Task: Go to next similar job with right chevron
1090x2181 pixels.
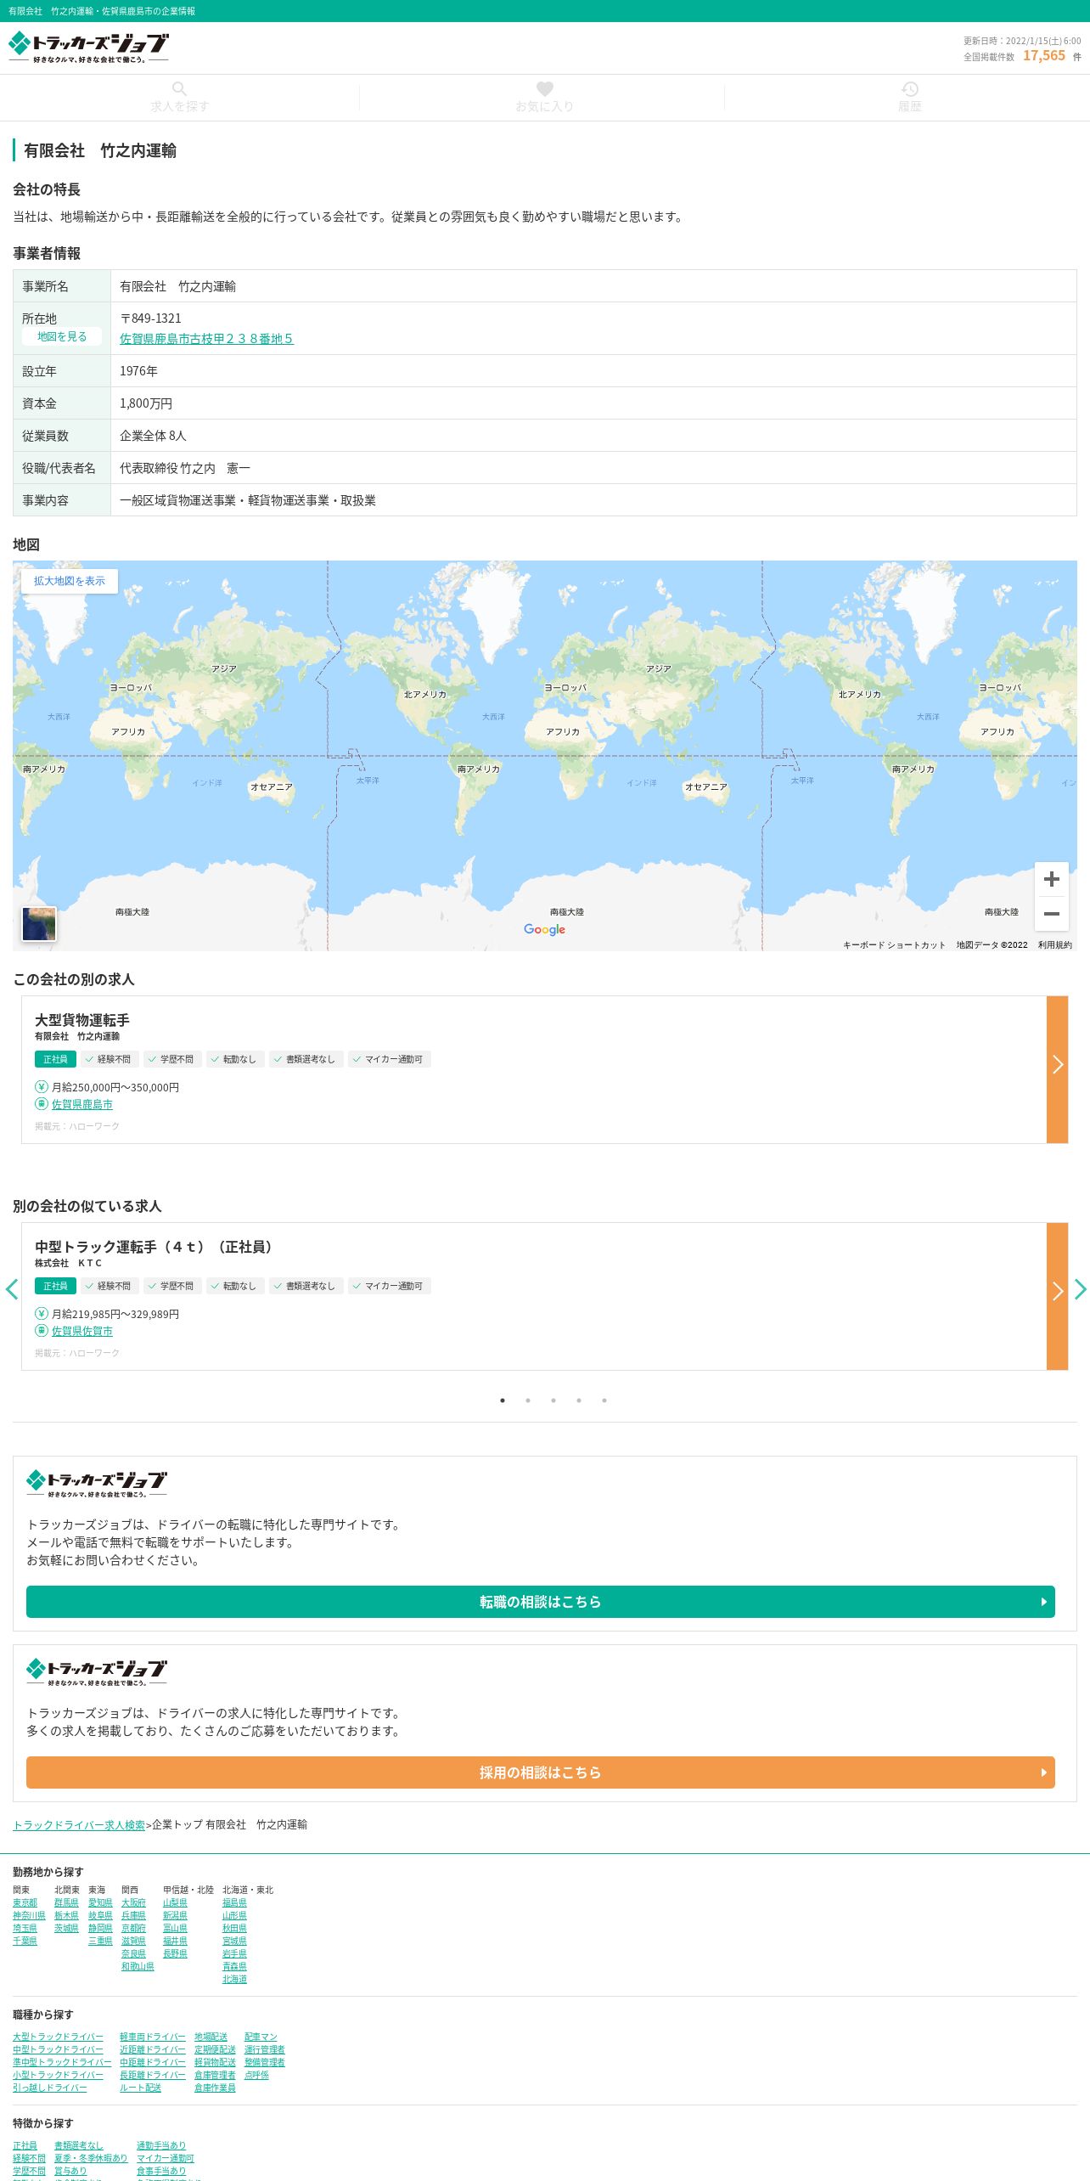Action: pos(1080,1289)
